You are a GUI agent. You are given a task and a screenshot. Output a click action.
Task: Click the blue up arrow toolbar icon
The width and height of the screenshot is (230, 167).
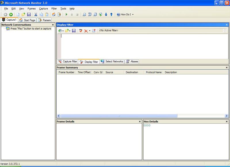111,14
